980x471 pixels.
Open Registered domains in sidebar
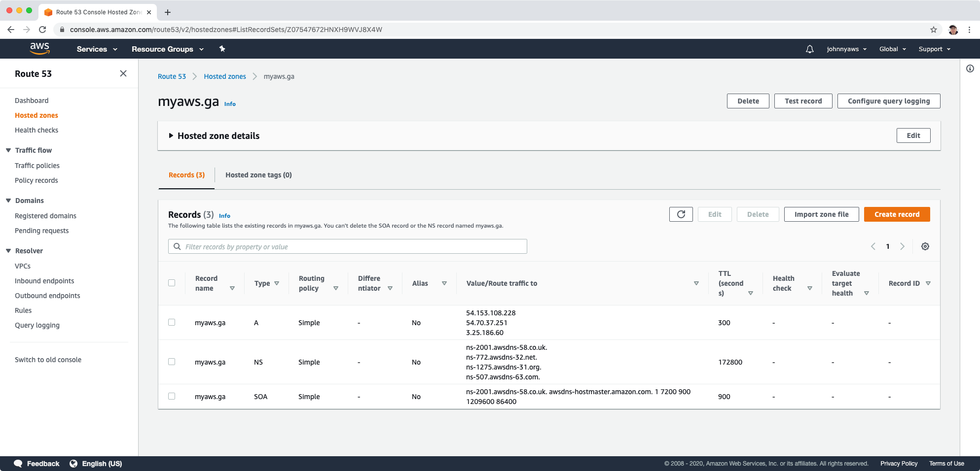(x=45, y=216)
